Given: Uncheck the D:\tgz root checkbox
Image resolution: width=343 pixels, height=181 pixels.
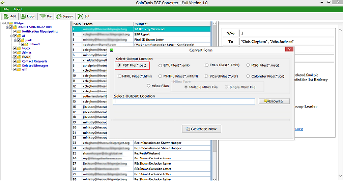Looking at the screenshot, I should click(7, 23).
